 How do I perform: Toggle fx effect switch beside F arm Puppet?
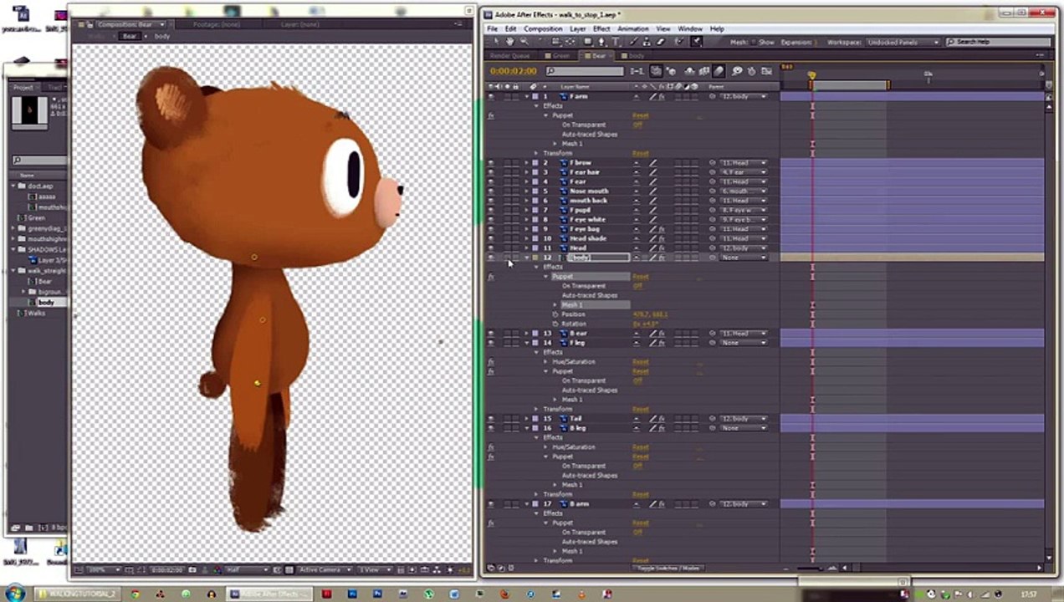[x=491, y=115]
